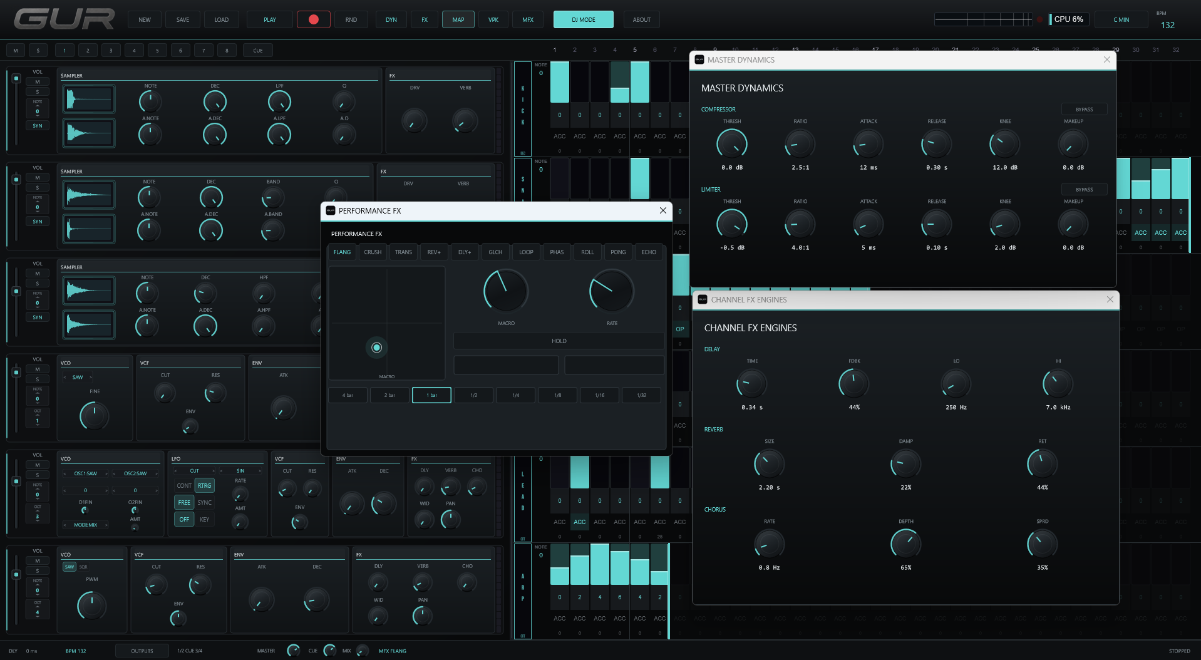Switch to ECHO performance effect tab
Screen dimensions: 1201x660
(649, 252)
